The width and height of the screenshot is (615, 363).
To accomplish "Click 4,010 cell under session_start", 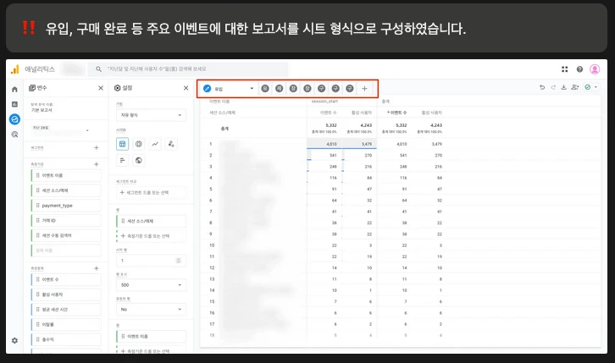I will pos(324,144).
